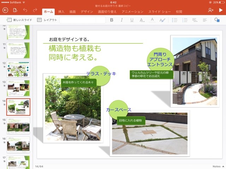The width and height of the screenshot is (226, 169).
Task: Select slide 12 thumbnail
Action: [18, 69]
